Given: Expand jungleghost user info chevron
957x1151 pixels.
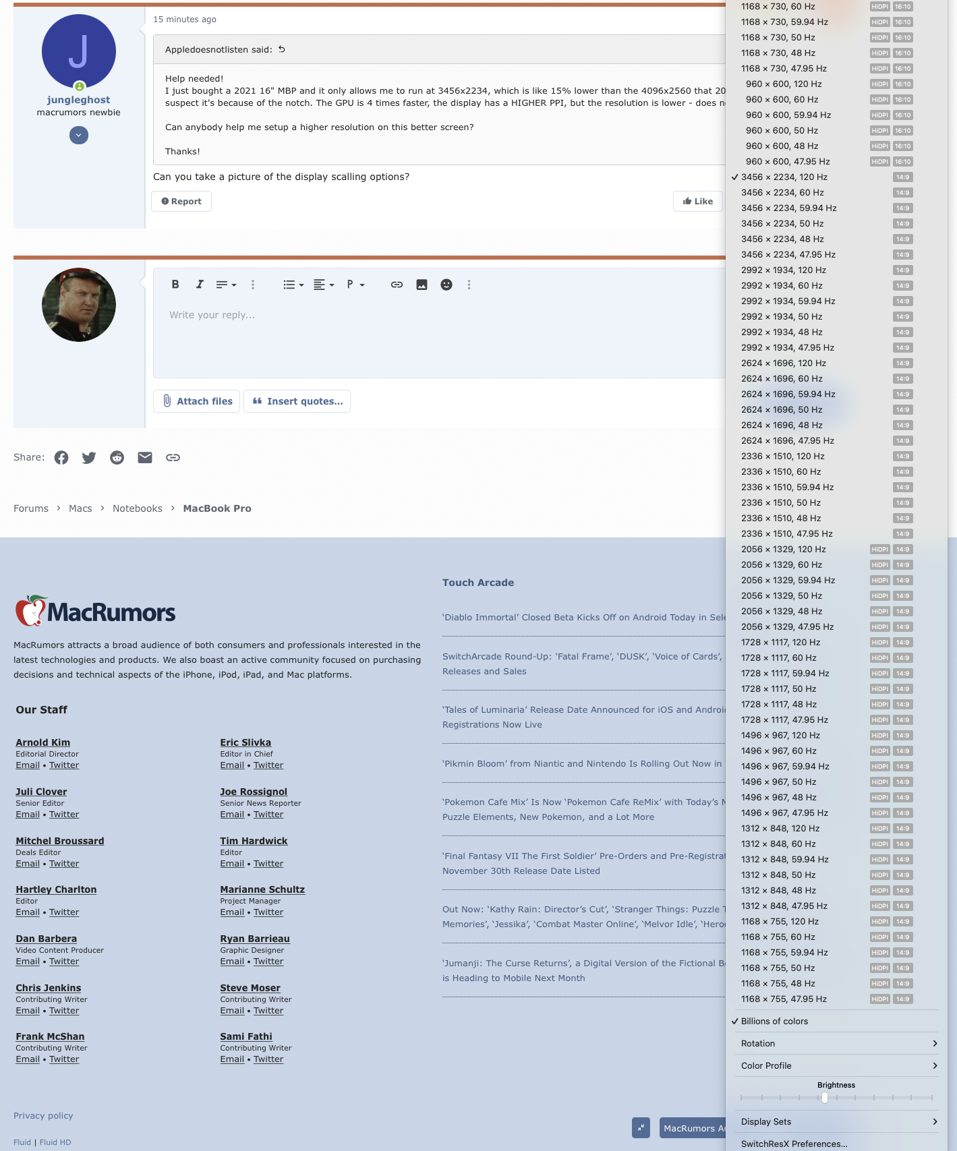Looking at the screenshot, I should tap(79, 135).
